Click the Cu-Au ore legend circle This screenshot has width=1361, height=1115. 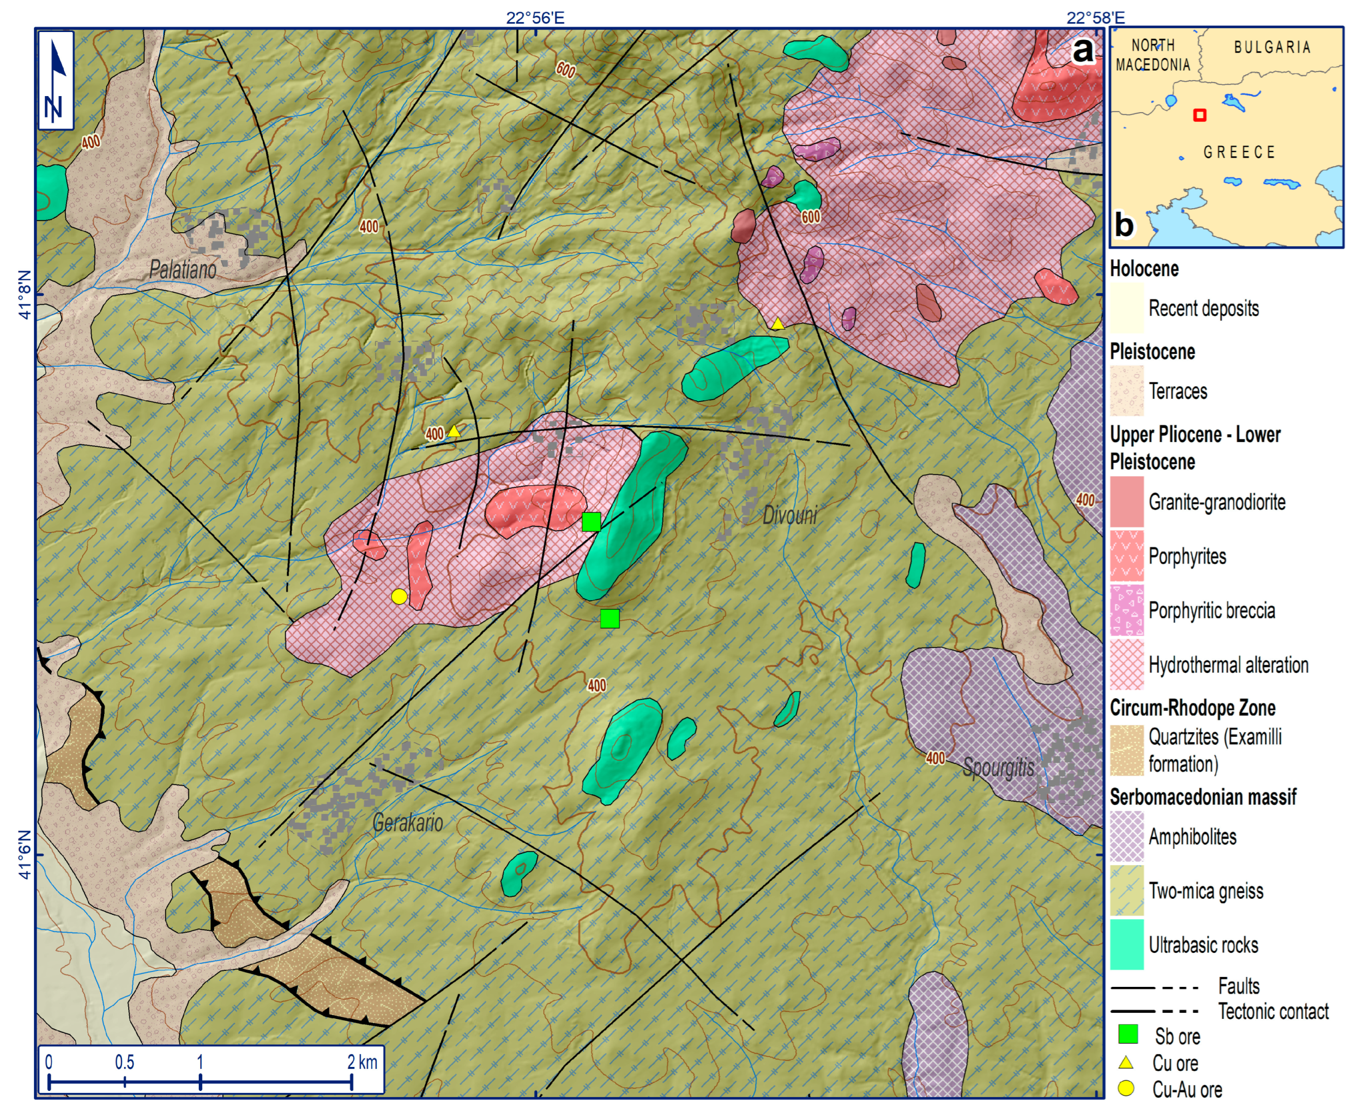click(1126, 1088)
